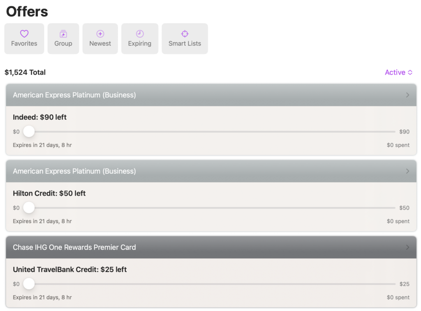Image resolution: width=421 pixels, height=311 pixels.
Task: Click the Expiring clock icon
Action: 140,34
